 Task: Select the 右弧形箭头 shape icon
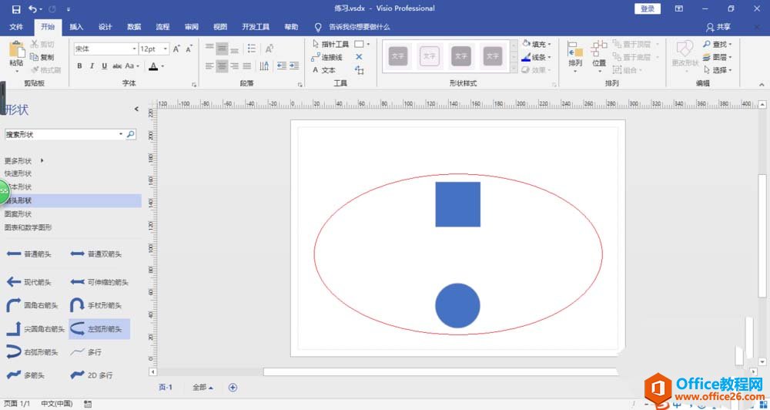pos(14,352)
